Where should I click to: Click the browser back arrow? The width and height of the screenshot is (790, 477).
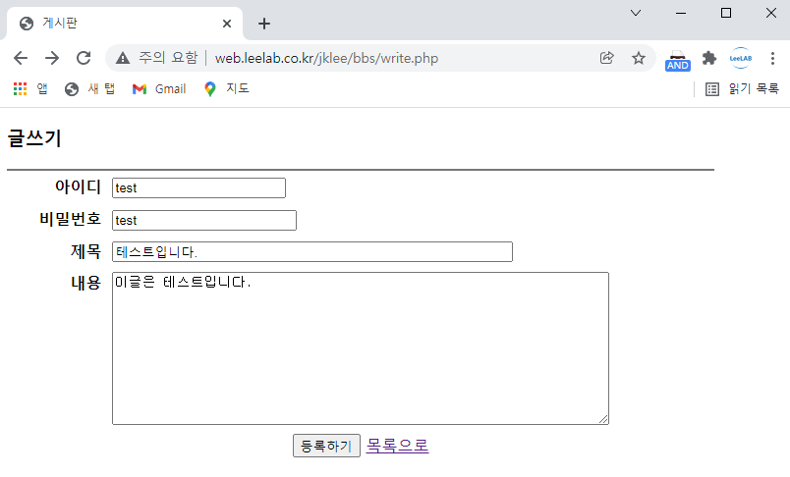pos(21,58)
